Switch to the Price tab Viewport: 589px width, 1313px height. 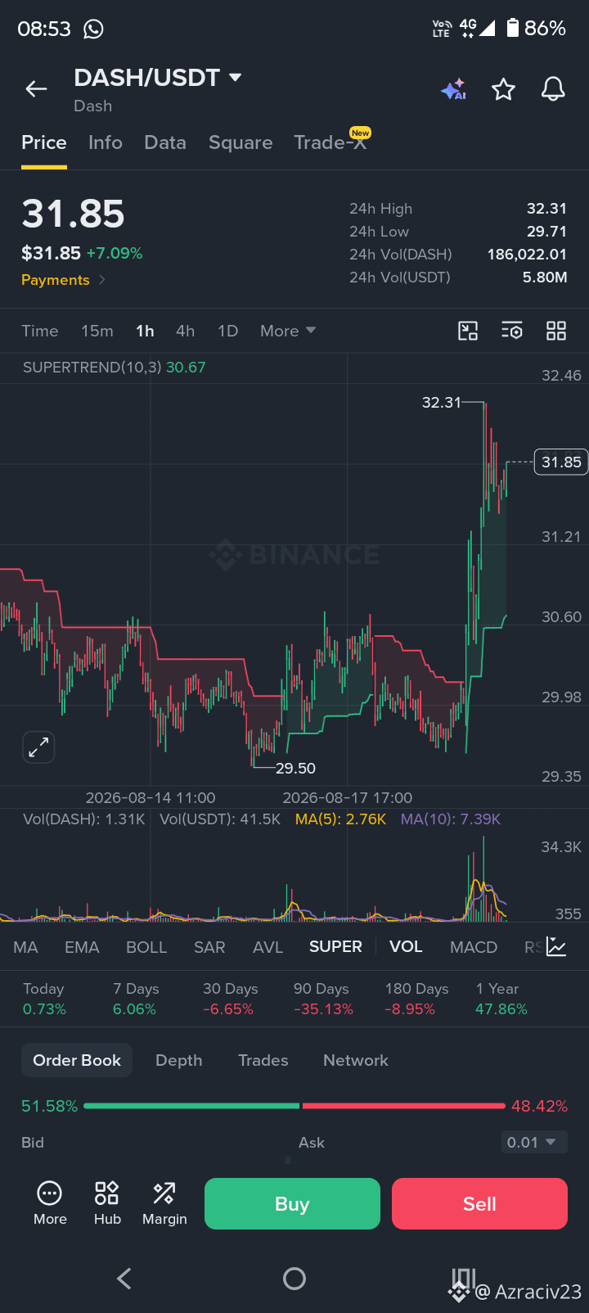point(44,142)
